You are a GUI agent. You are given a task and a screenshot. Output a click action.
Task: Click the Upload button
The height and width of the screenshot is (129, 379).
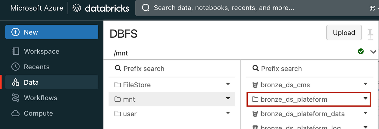[344, 33]
